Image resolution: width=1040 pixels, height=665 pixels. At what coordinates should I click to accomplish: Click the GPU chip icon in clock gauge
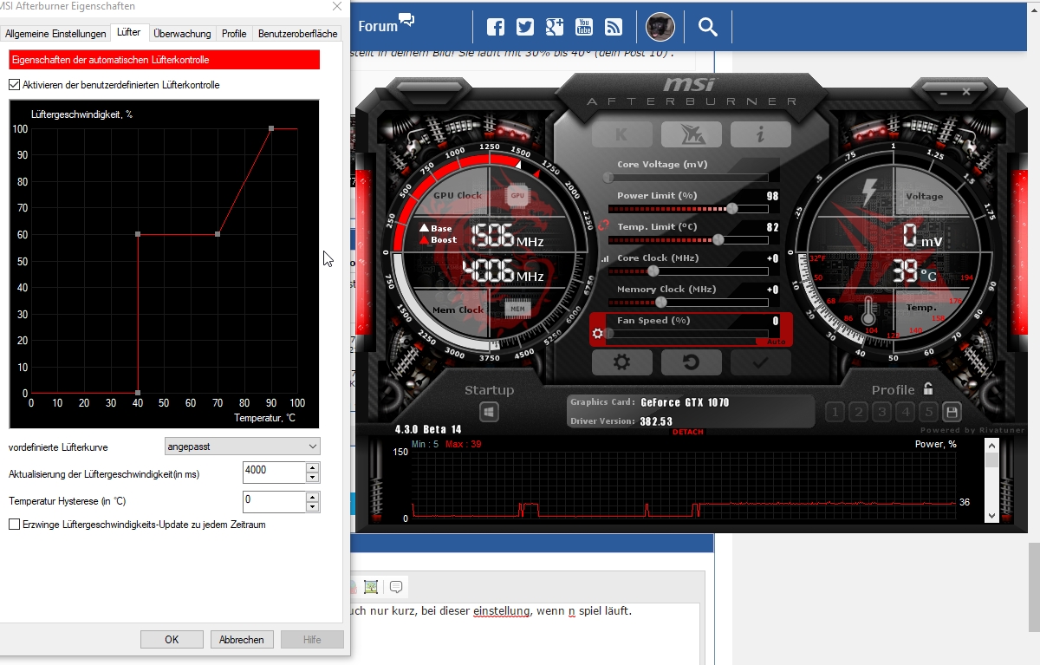(x=517, y=195)
